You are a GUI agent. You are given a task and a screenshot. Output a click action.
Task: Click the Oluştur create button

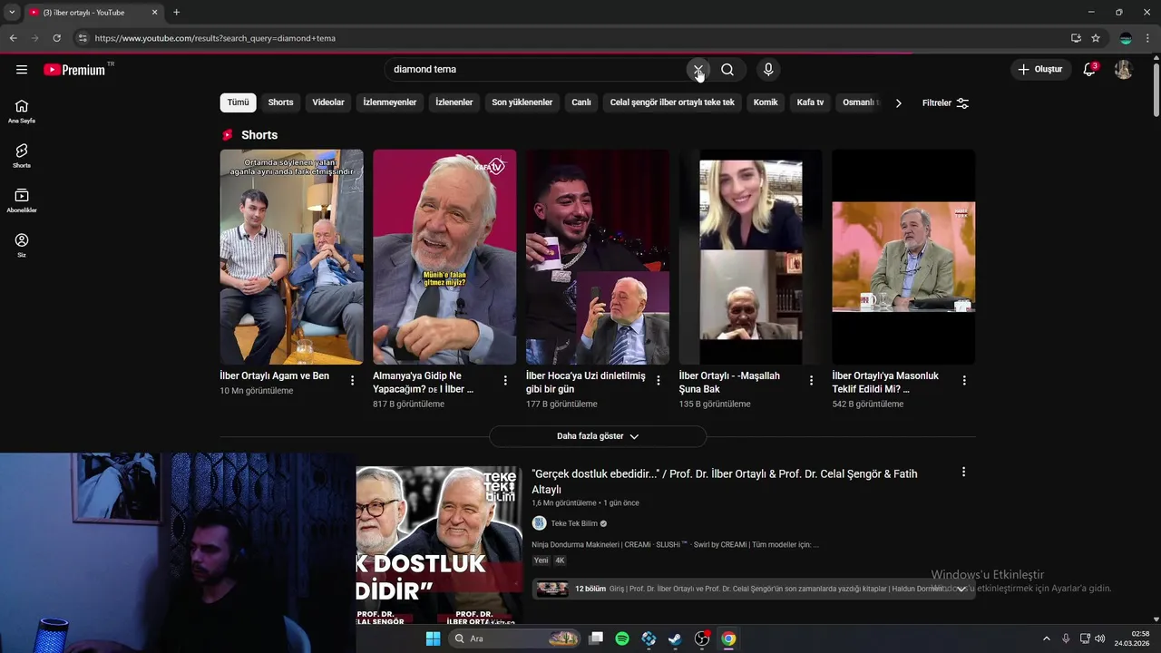click(1039, 70)
